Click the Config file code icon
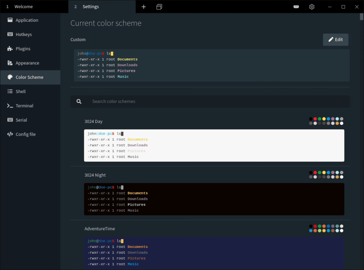 (10, 134)
